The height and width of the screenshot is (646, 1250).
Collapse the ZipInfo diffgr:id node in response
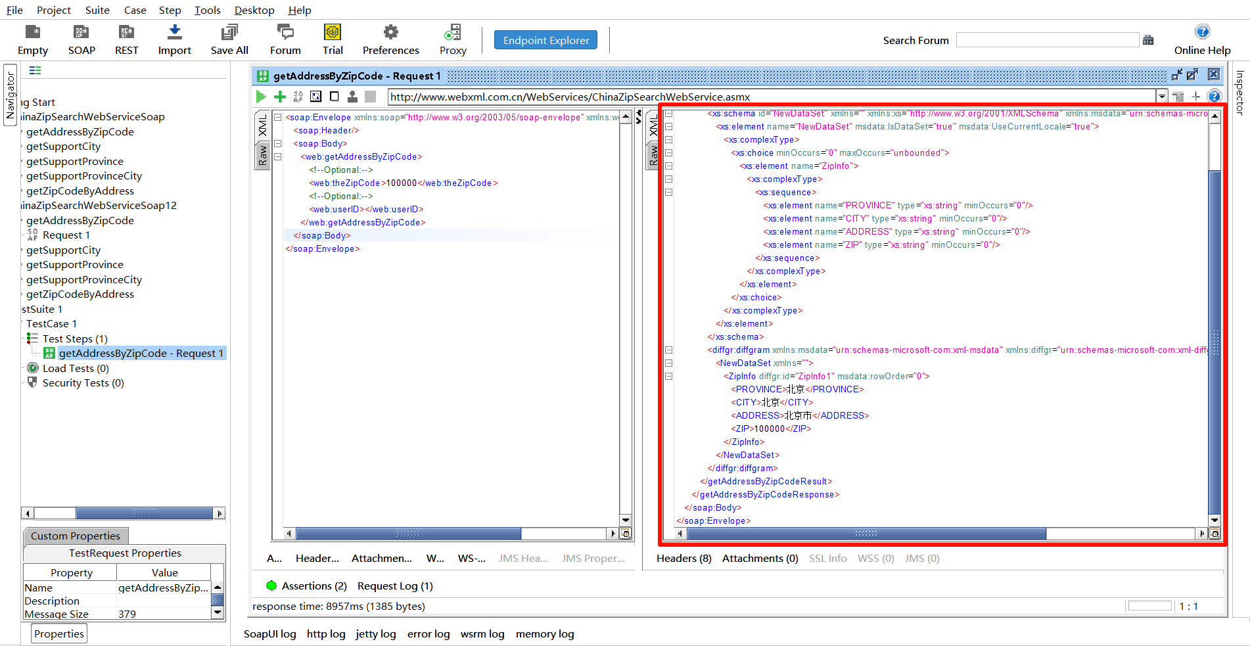point(669,377)
